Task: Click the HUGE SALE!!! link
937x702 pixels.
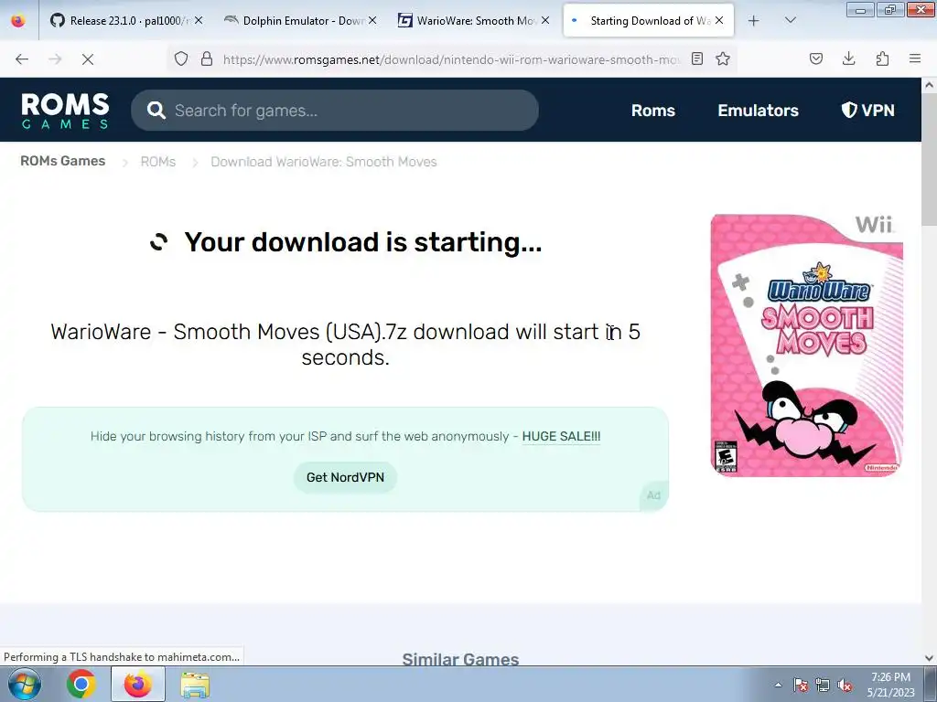Action: (561, 436)
